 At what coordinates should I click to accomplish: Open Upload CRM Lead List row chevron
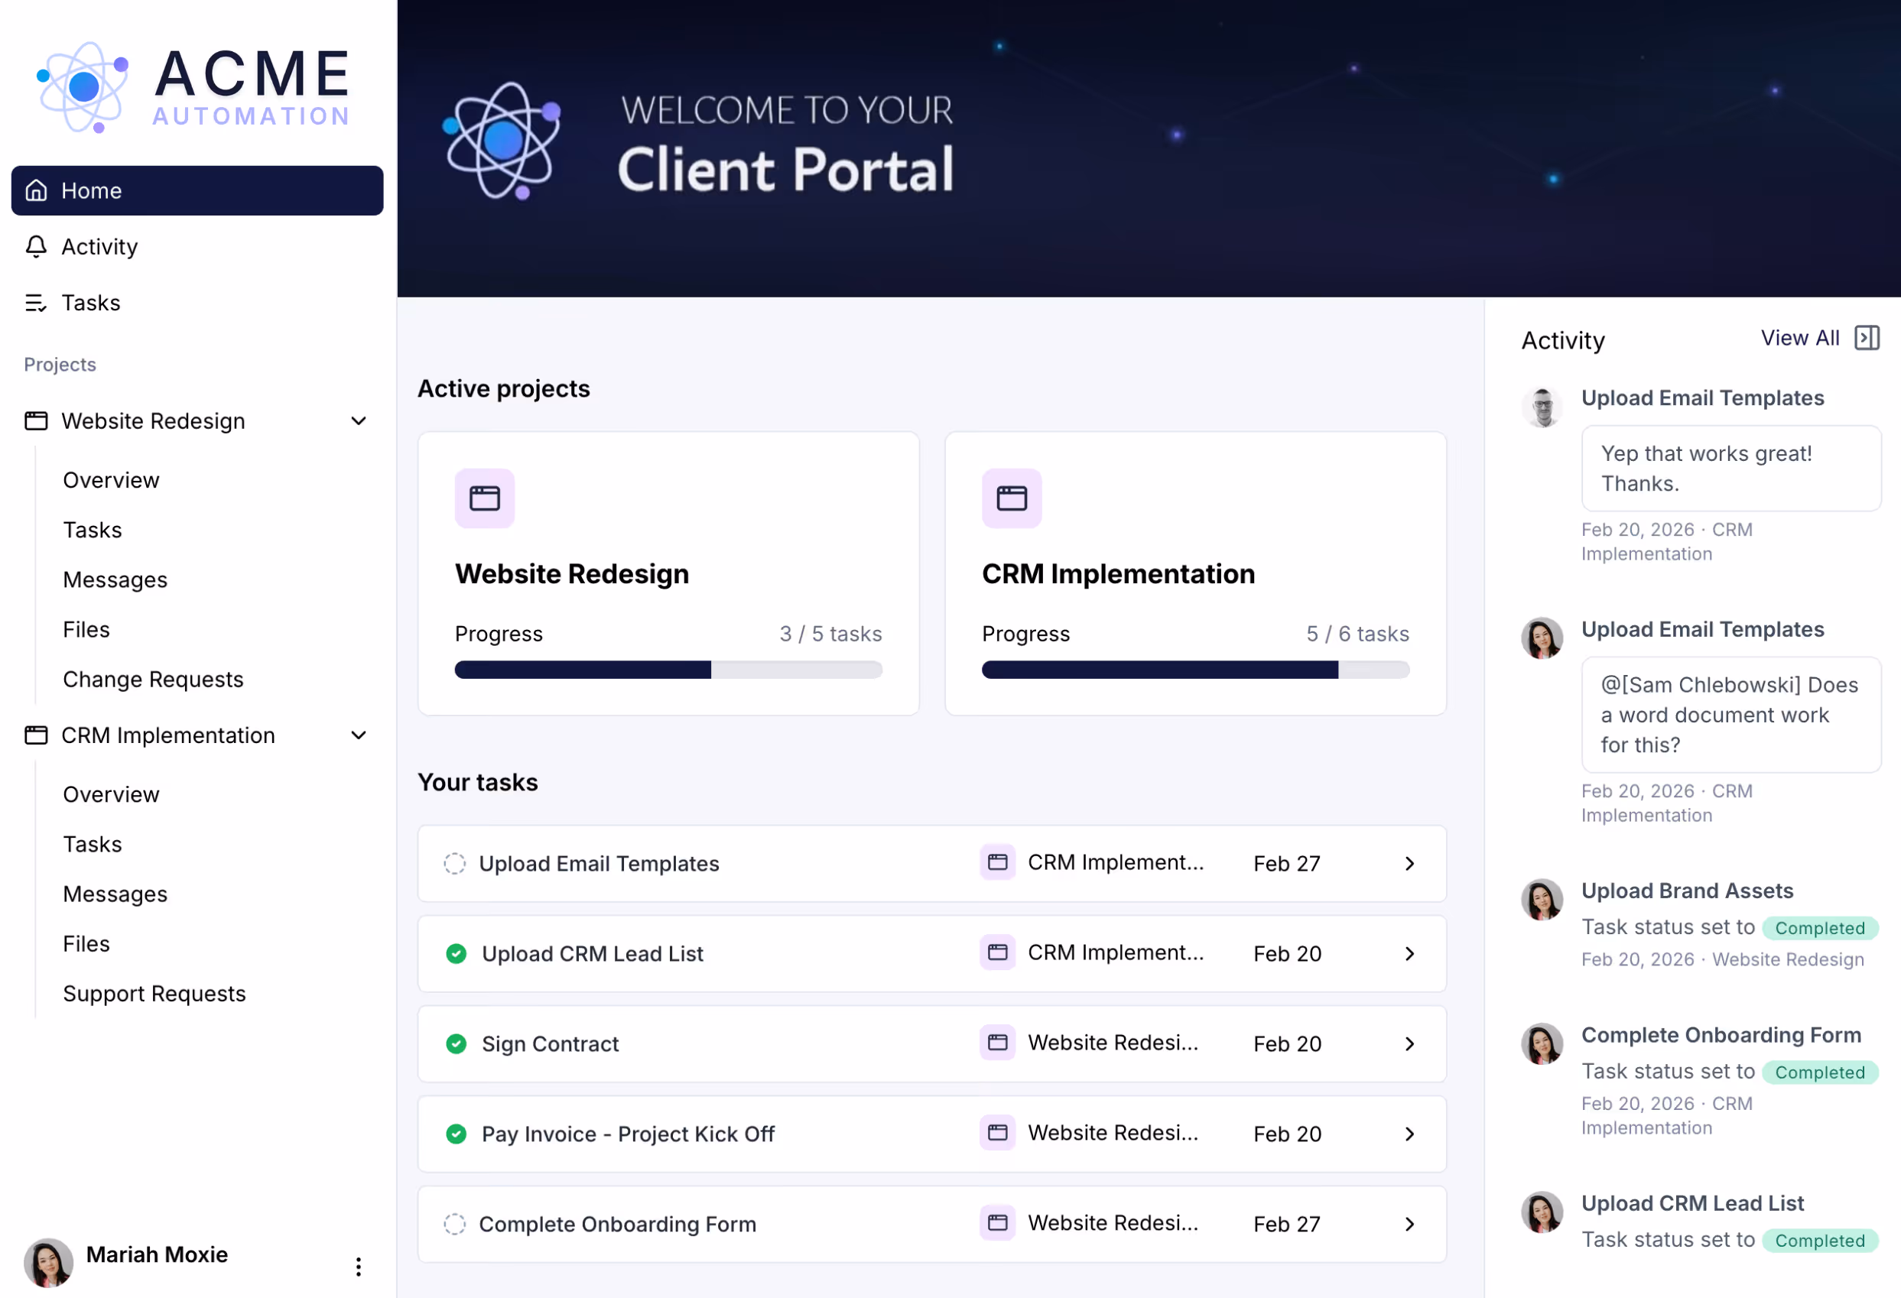(1409, 954)
